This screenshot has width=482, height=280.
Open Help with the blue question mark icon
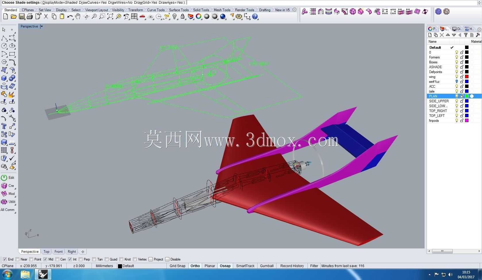255,17
